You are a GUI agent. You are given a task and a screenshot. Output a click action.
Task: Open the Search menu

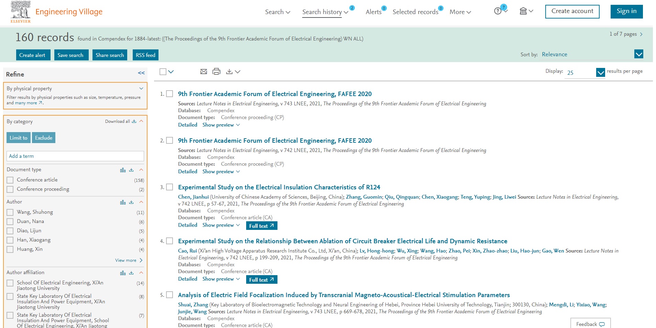[277, 12]
